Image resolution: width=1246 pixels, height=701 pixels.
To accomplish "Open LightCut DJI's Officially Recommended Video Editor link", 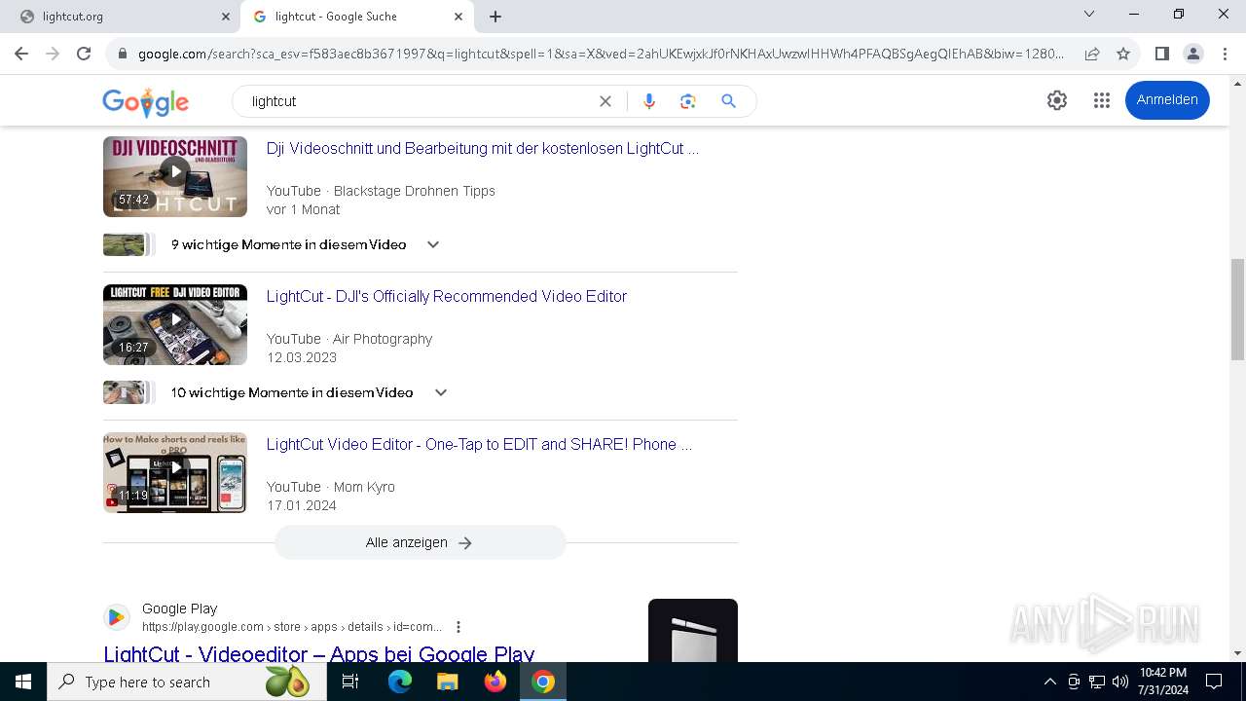I will (447, 297).
